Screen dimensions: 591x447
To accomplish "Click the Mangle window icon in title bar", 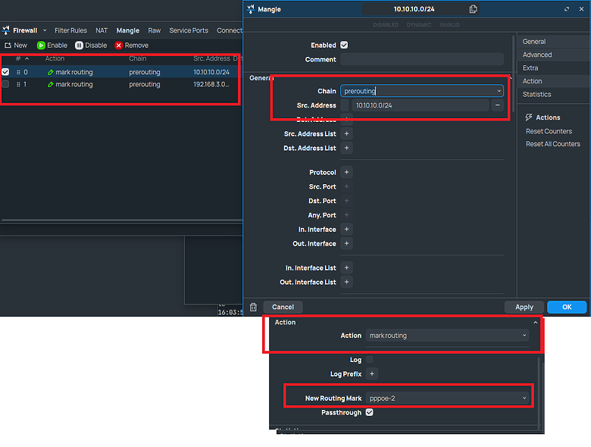I will tap(251, 9).
